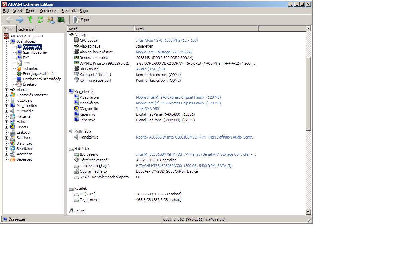The image size is (420, 276).
Task: Open the Súgó menu
Action: pyautogui.click(x=84, y=11)
